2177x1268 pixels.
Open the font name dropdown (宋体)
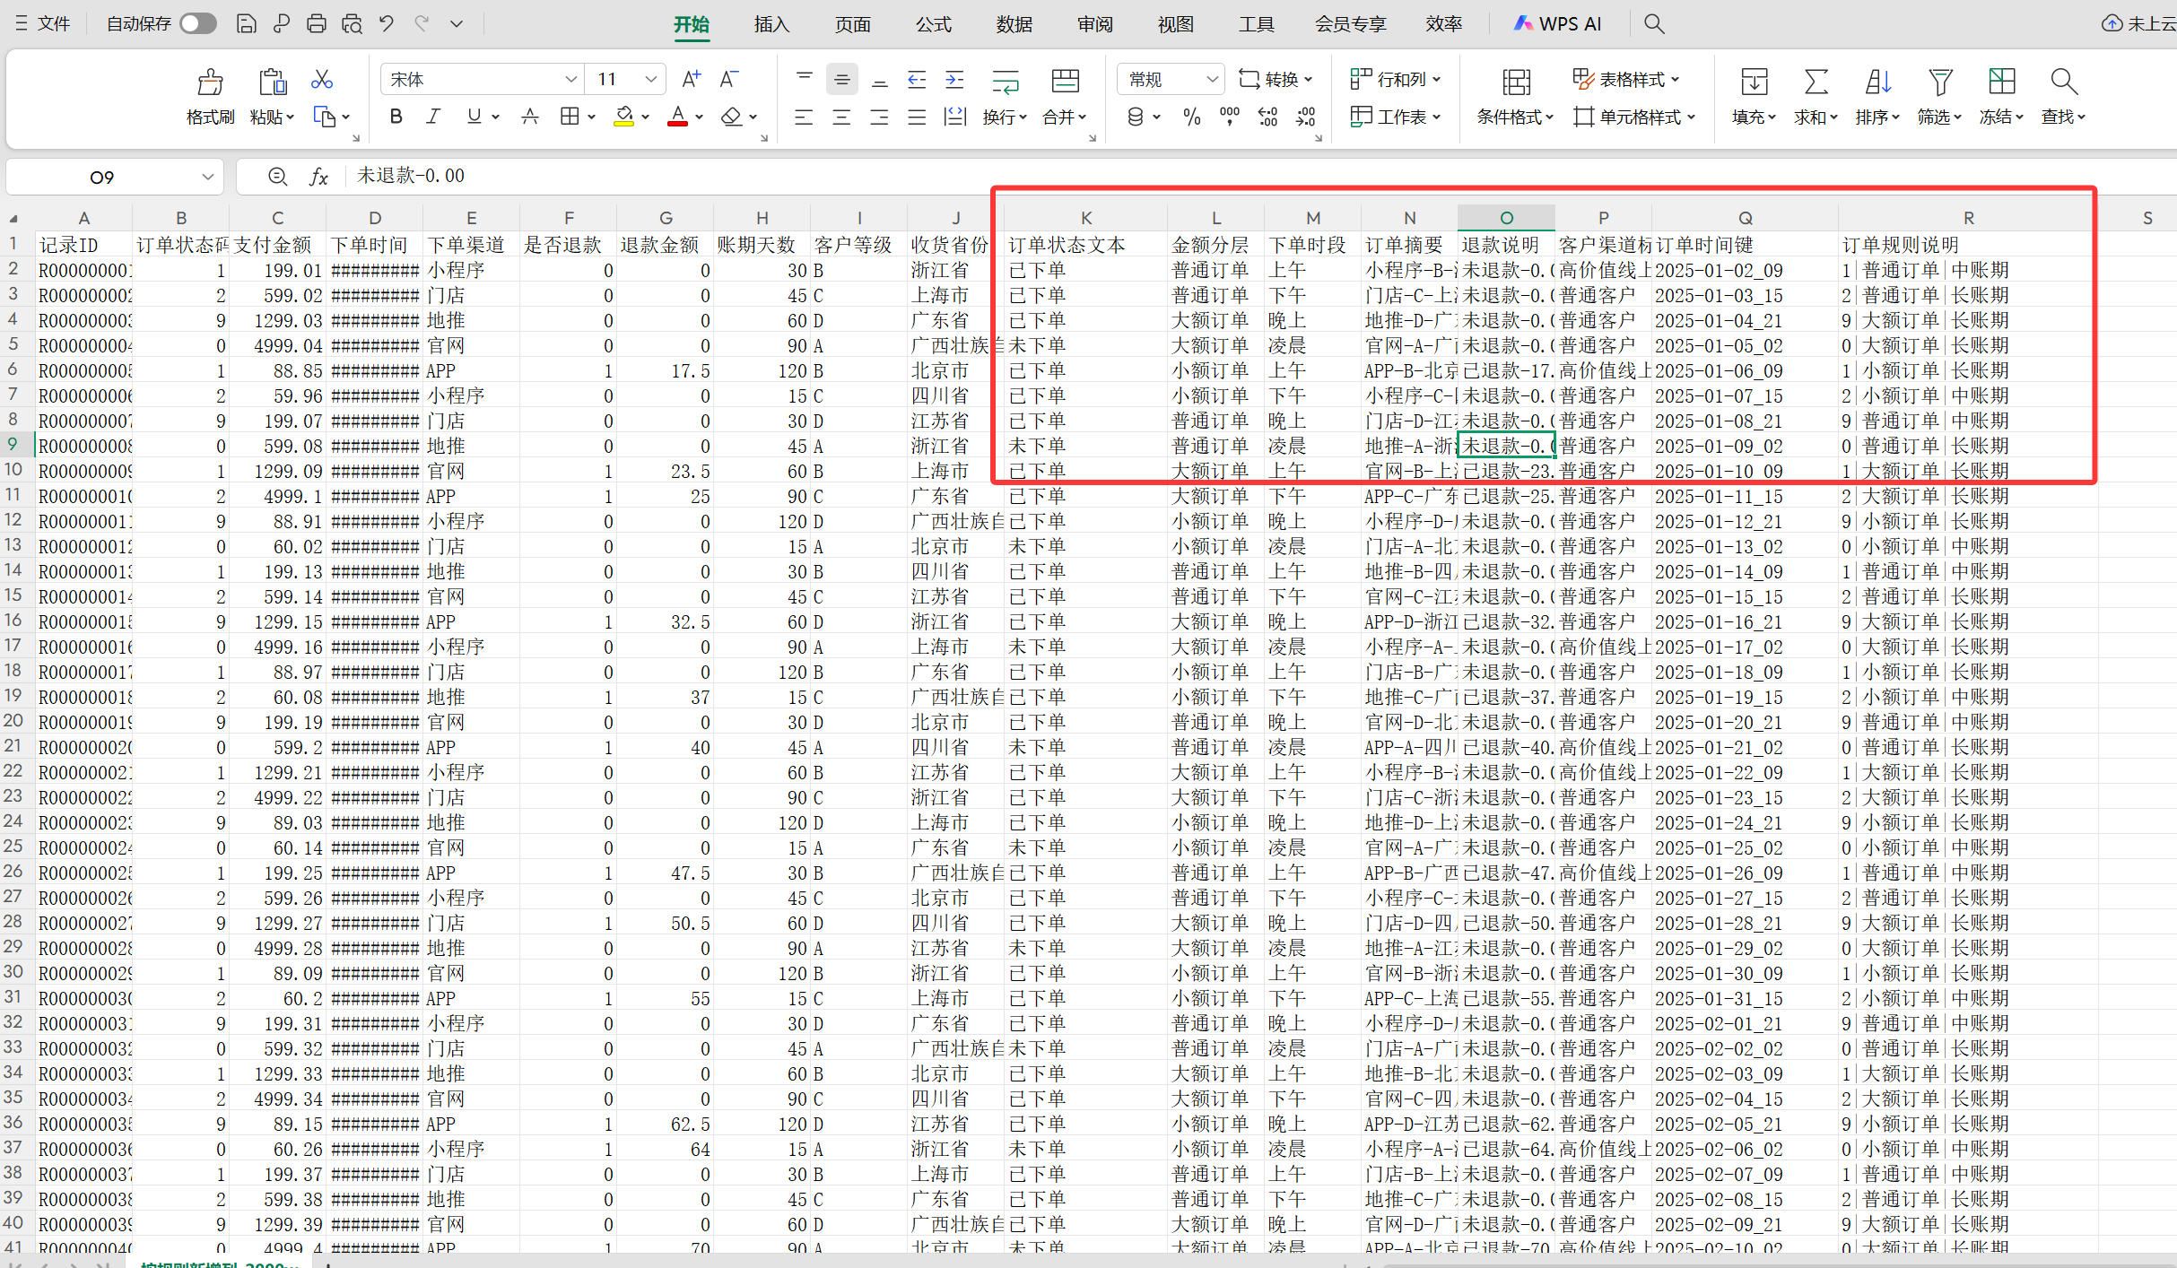pyautogui.click(x=570, y=80)
